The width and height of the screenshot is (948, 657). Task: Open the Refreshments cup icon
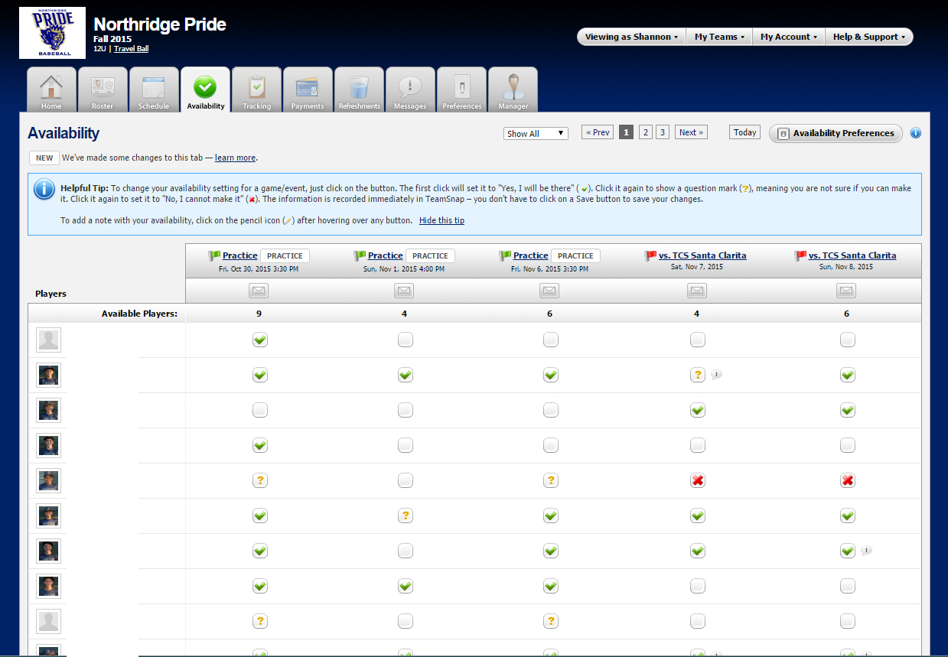359,86
